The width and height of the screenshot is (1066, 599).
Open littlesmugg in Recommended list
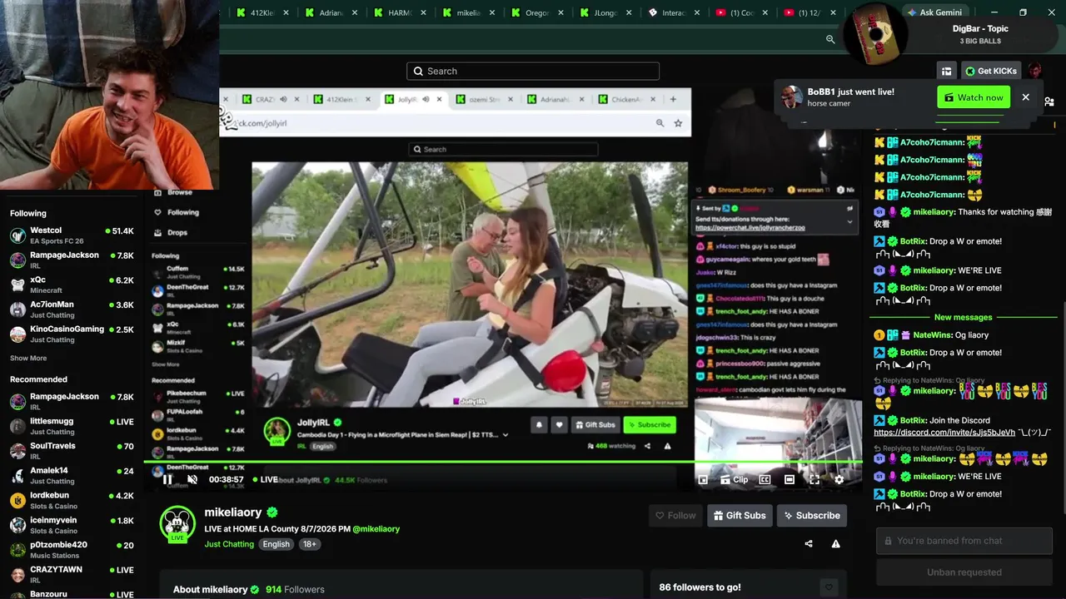click(72, 426)
